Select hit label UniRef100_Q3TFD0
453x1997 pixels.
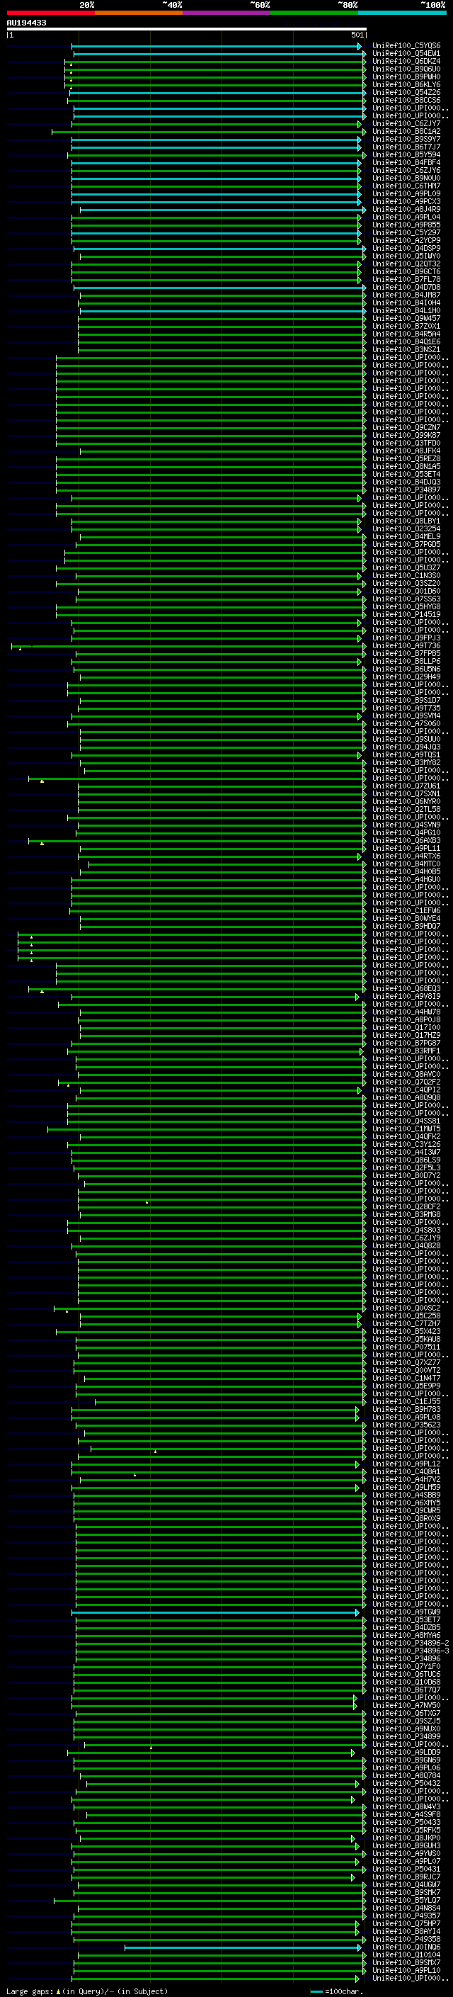point(406,443)
